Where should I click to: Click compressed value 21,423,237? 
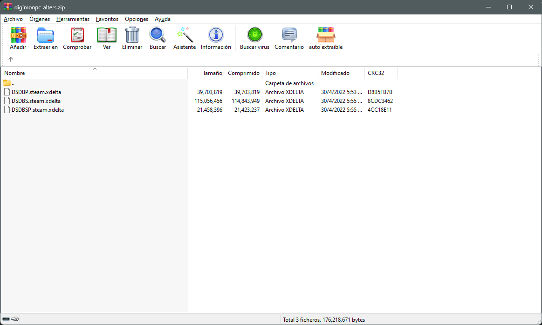247,110
